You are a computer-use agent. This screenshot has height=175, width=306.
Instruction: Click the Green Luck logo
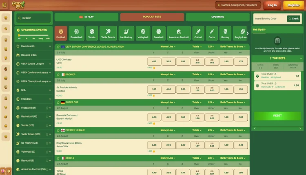click(18, 5)
